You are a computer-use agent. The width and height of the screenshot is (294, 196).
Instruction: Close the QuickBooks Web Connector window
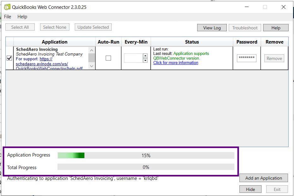click(284, 7)
